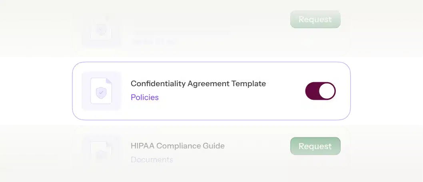Screen dimensions: 423x182
Task: Click the Documents label under HIPAA Compliance Guide
Action: click(x=152, y=160)
